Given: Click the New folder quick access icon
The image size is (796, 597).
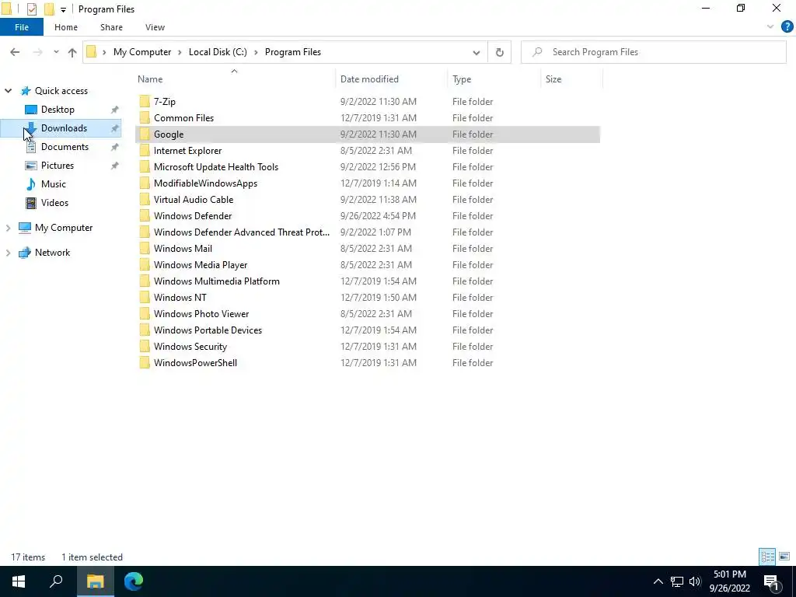Looking at the screenshot, I should 49,9.
